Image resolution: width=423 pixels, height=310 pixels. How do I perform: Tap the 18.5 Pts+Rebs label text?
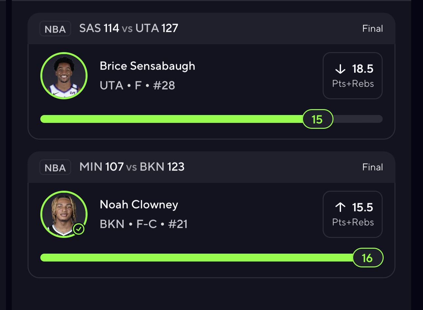pyautogui.click(x=353, y=84)
